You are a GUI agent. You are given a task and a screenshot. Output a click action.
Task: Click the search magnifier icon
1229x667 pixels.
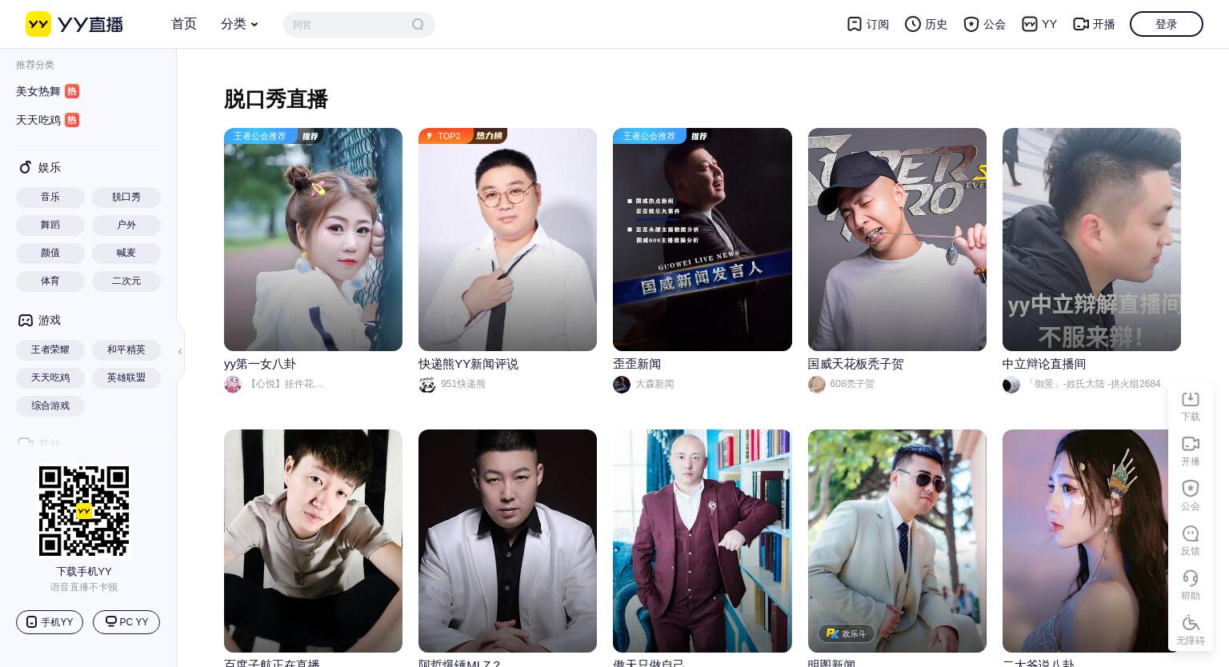click(418, 25)
